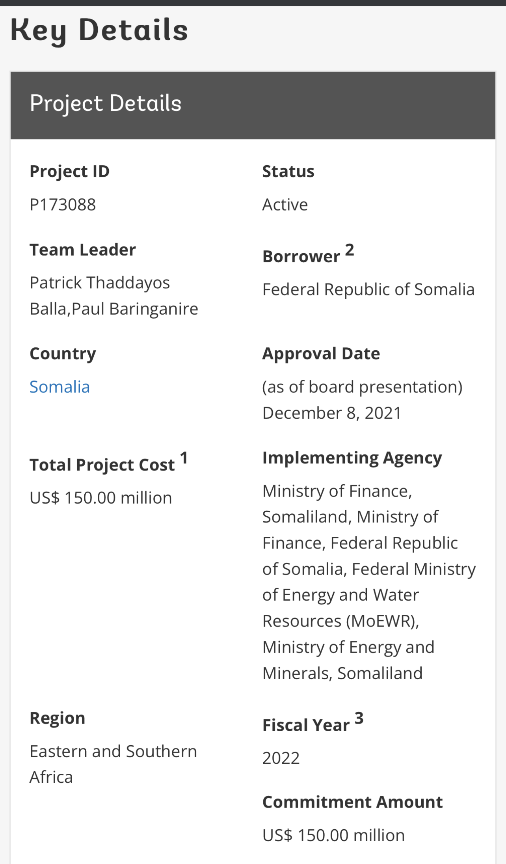Click footnote 3 beside Fiscal Year
This screenshot has height=864, width=506.
[x=359, y=718]
